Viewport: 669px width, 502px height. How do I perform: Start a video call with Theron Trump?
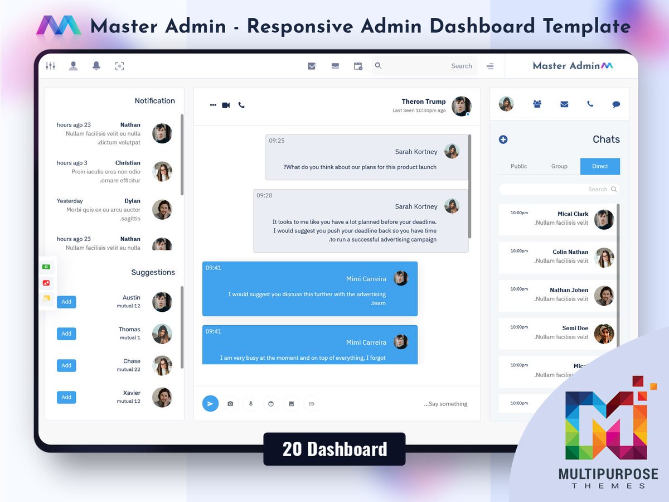tap(226, 104)
